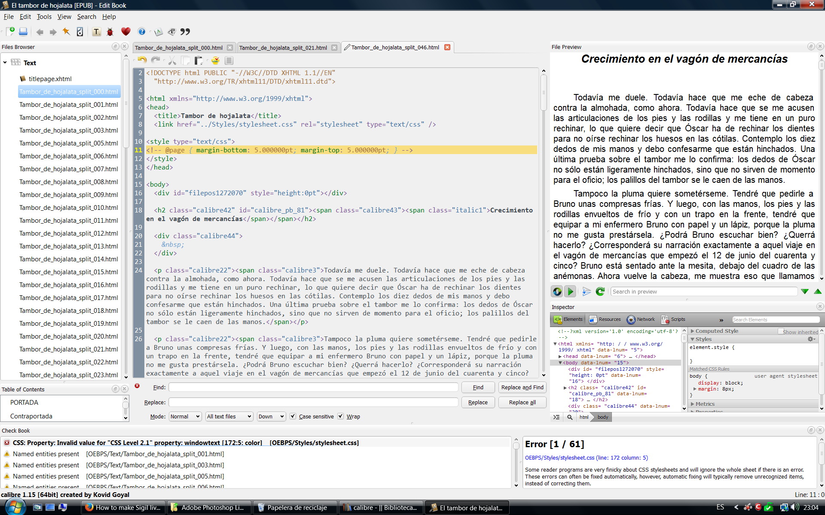Open the stylesheet.css line 172 error link
Screen dimensions: 825x515
coord(586,458)
